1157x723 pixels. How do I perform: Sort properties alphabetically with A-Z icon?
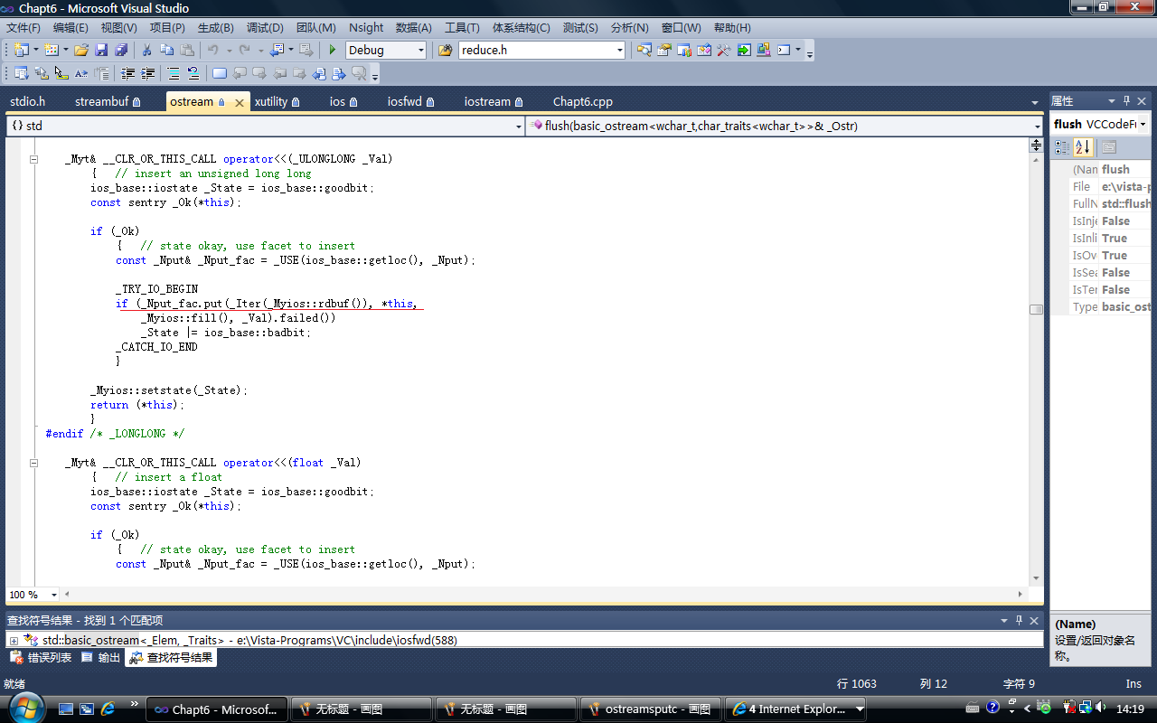click(x=1083, y=147)
